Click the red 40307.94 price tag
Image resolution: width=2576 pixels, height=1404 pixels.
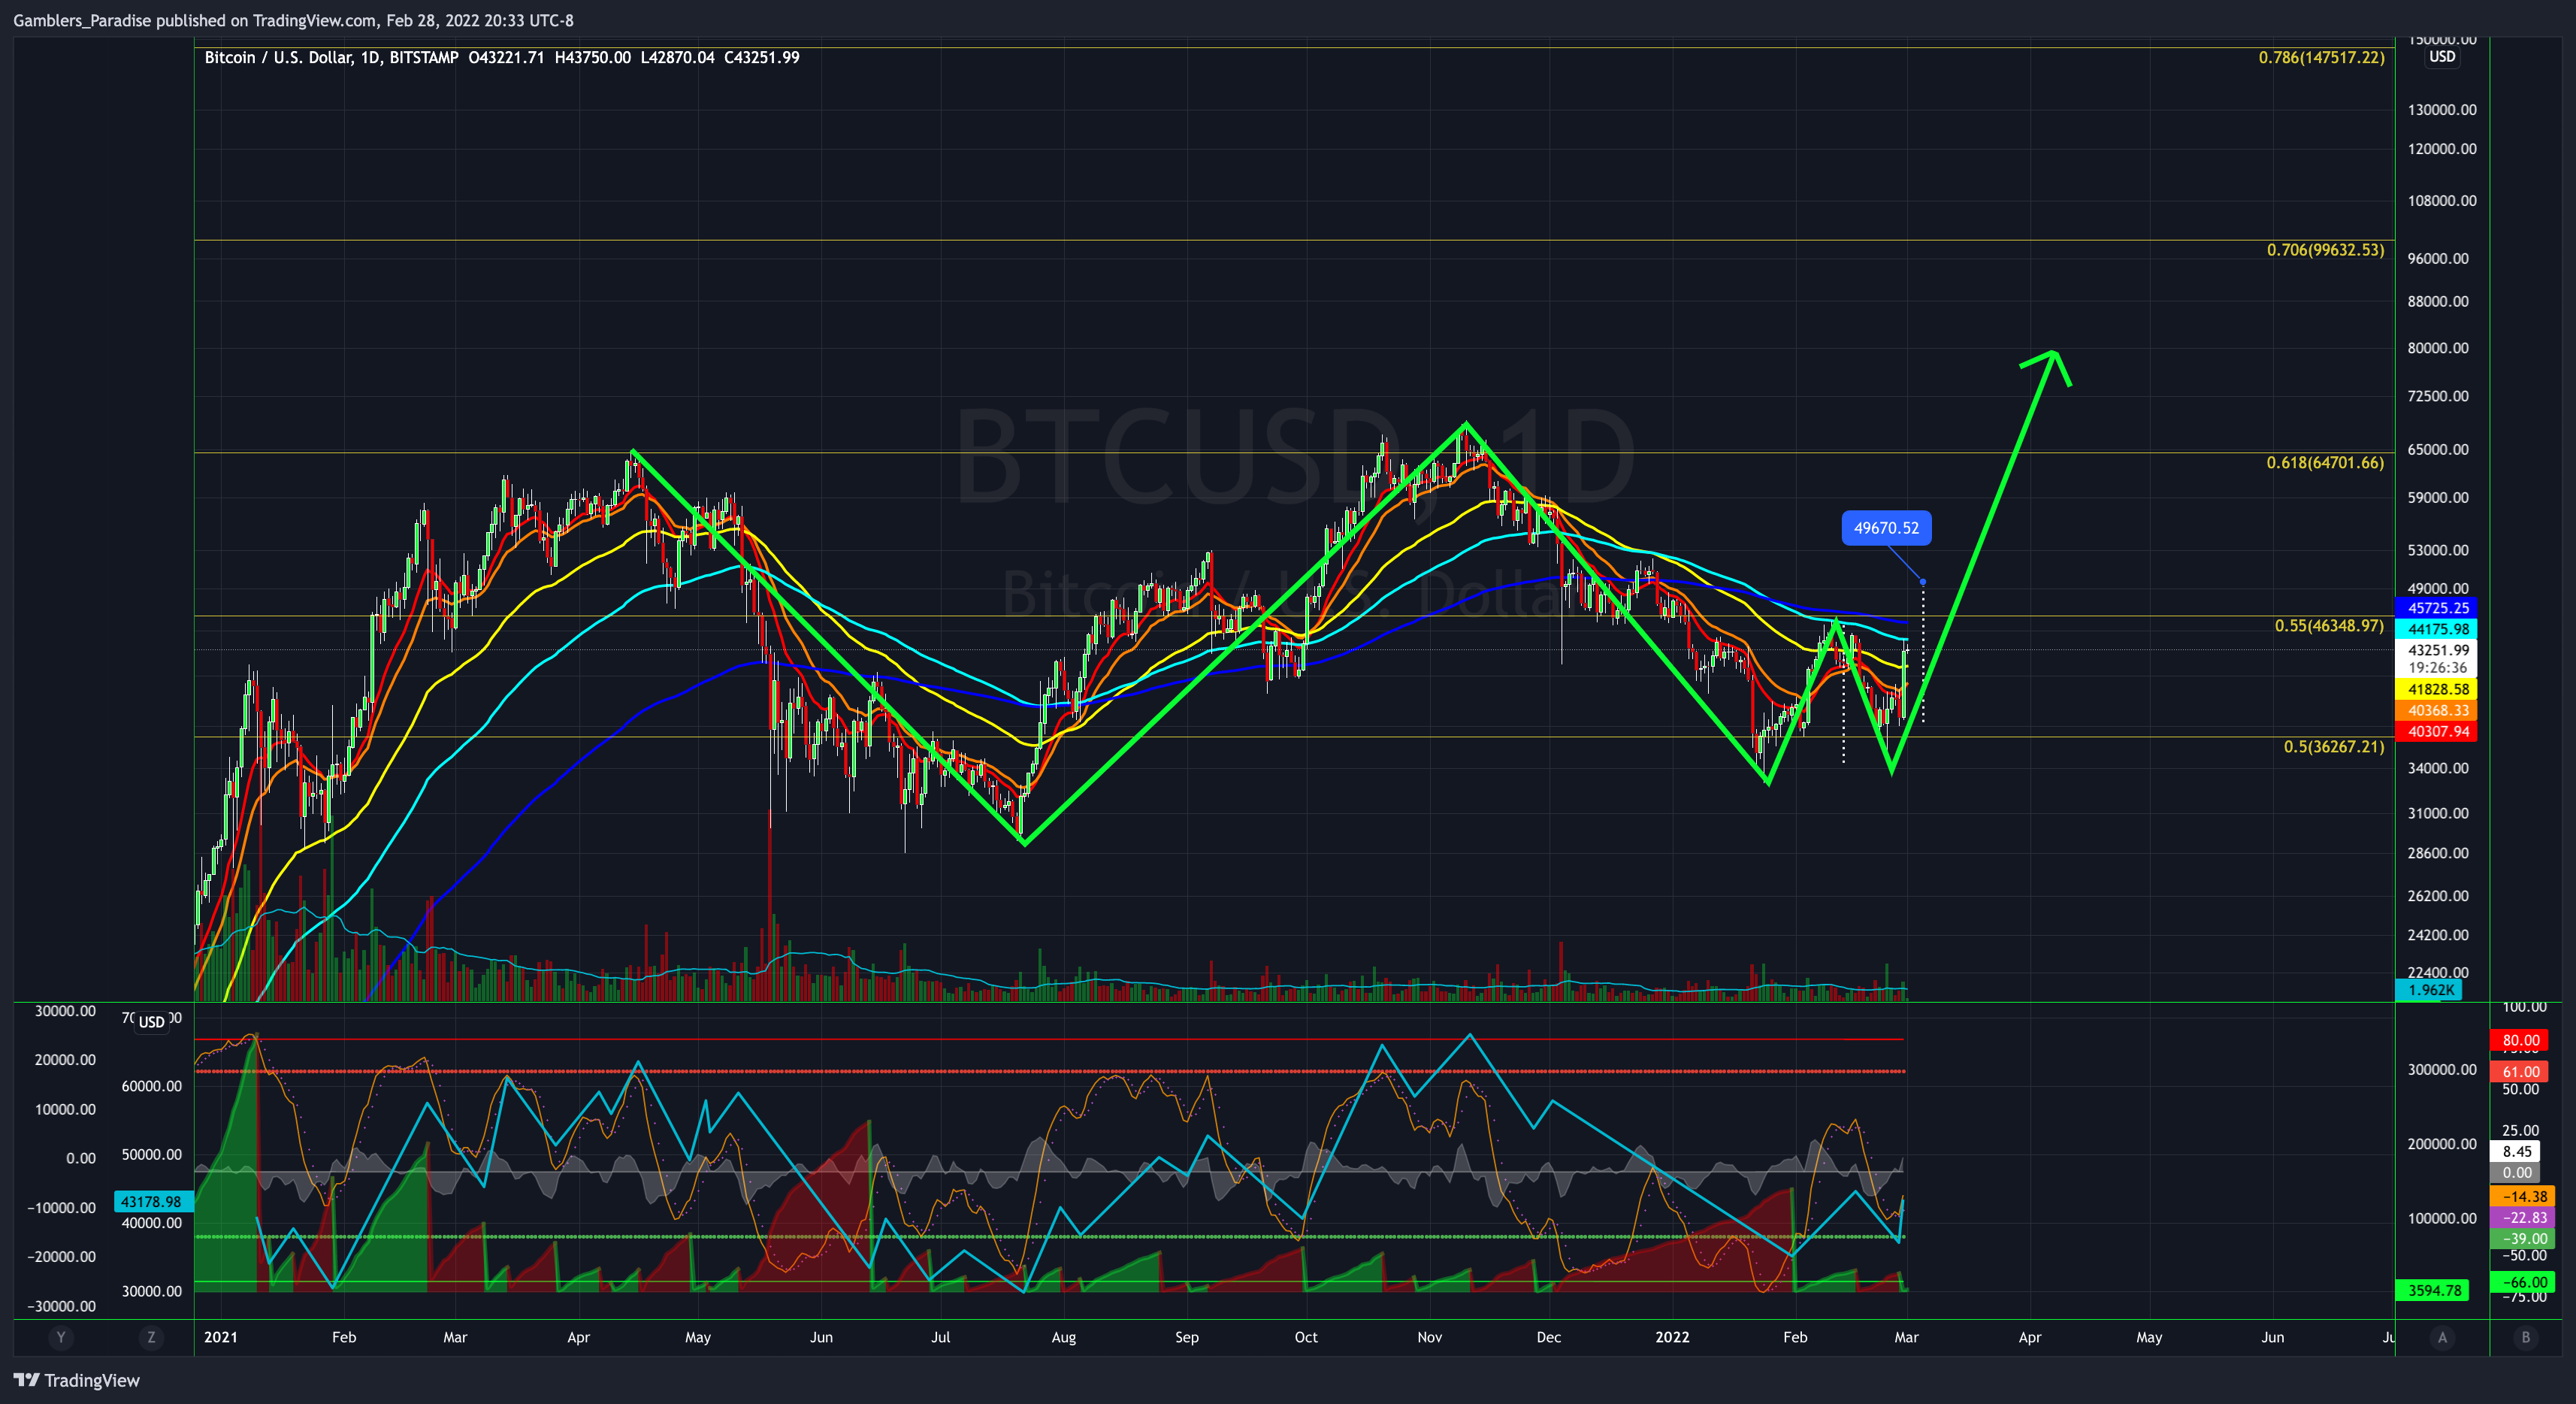pyautogui.click(x=2438, y=732)
